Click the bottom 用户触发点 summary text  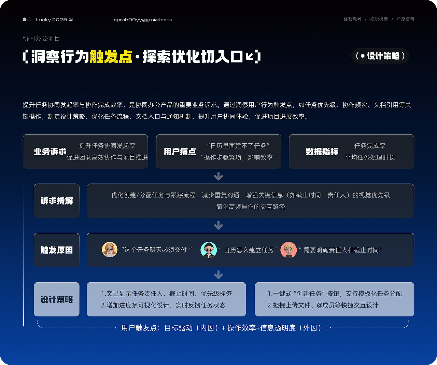[x=221, y=327]
